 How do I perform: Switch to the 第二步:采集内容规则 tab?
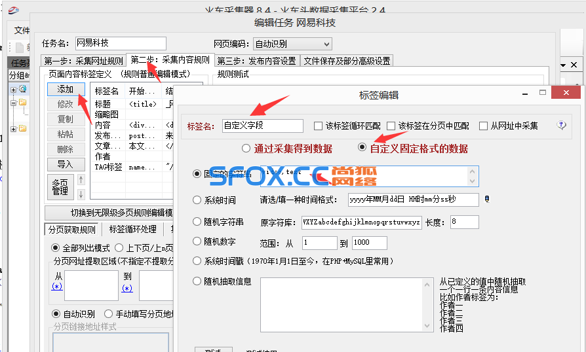point(170,60)
